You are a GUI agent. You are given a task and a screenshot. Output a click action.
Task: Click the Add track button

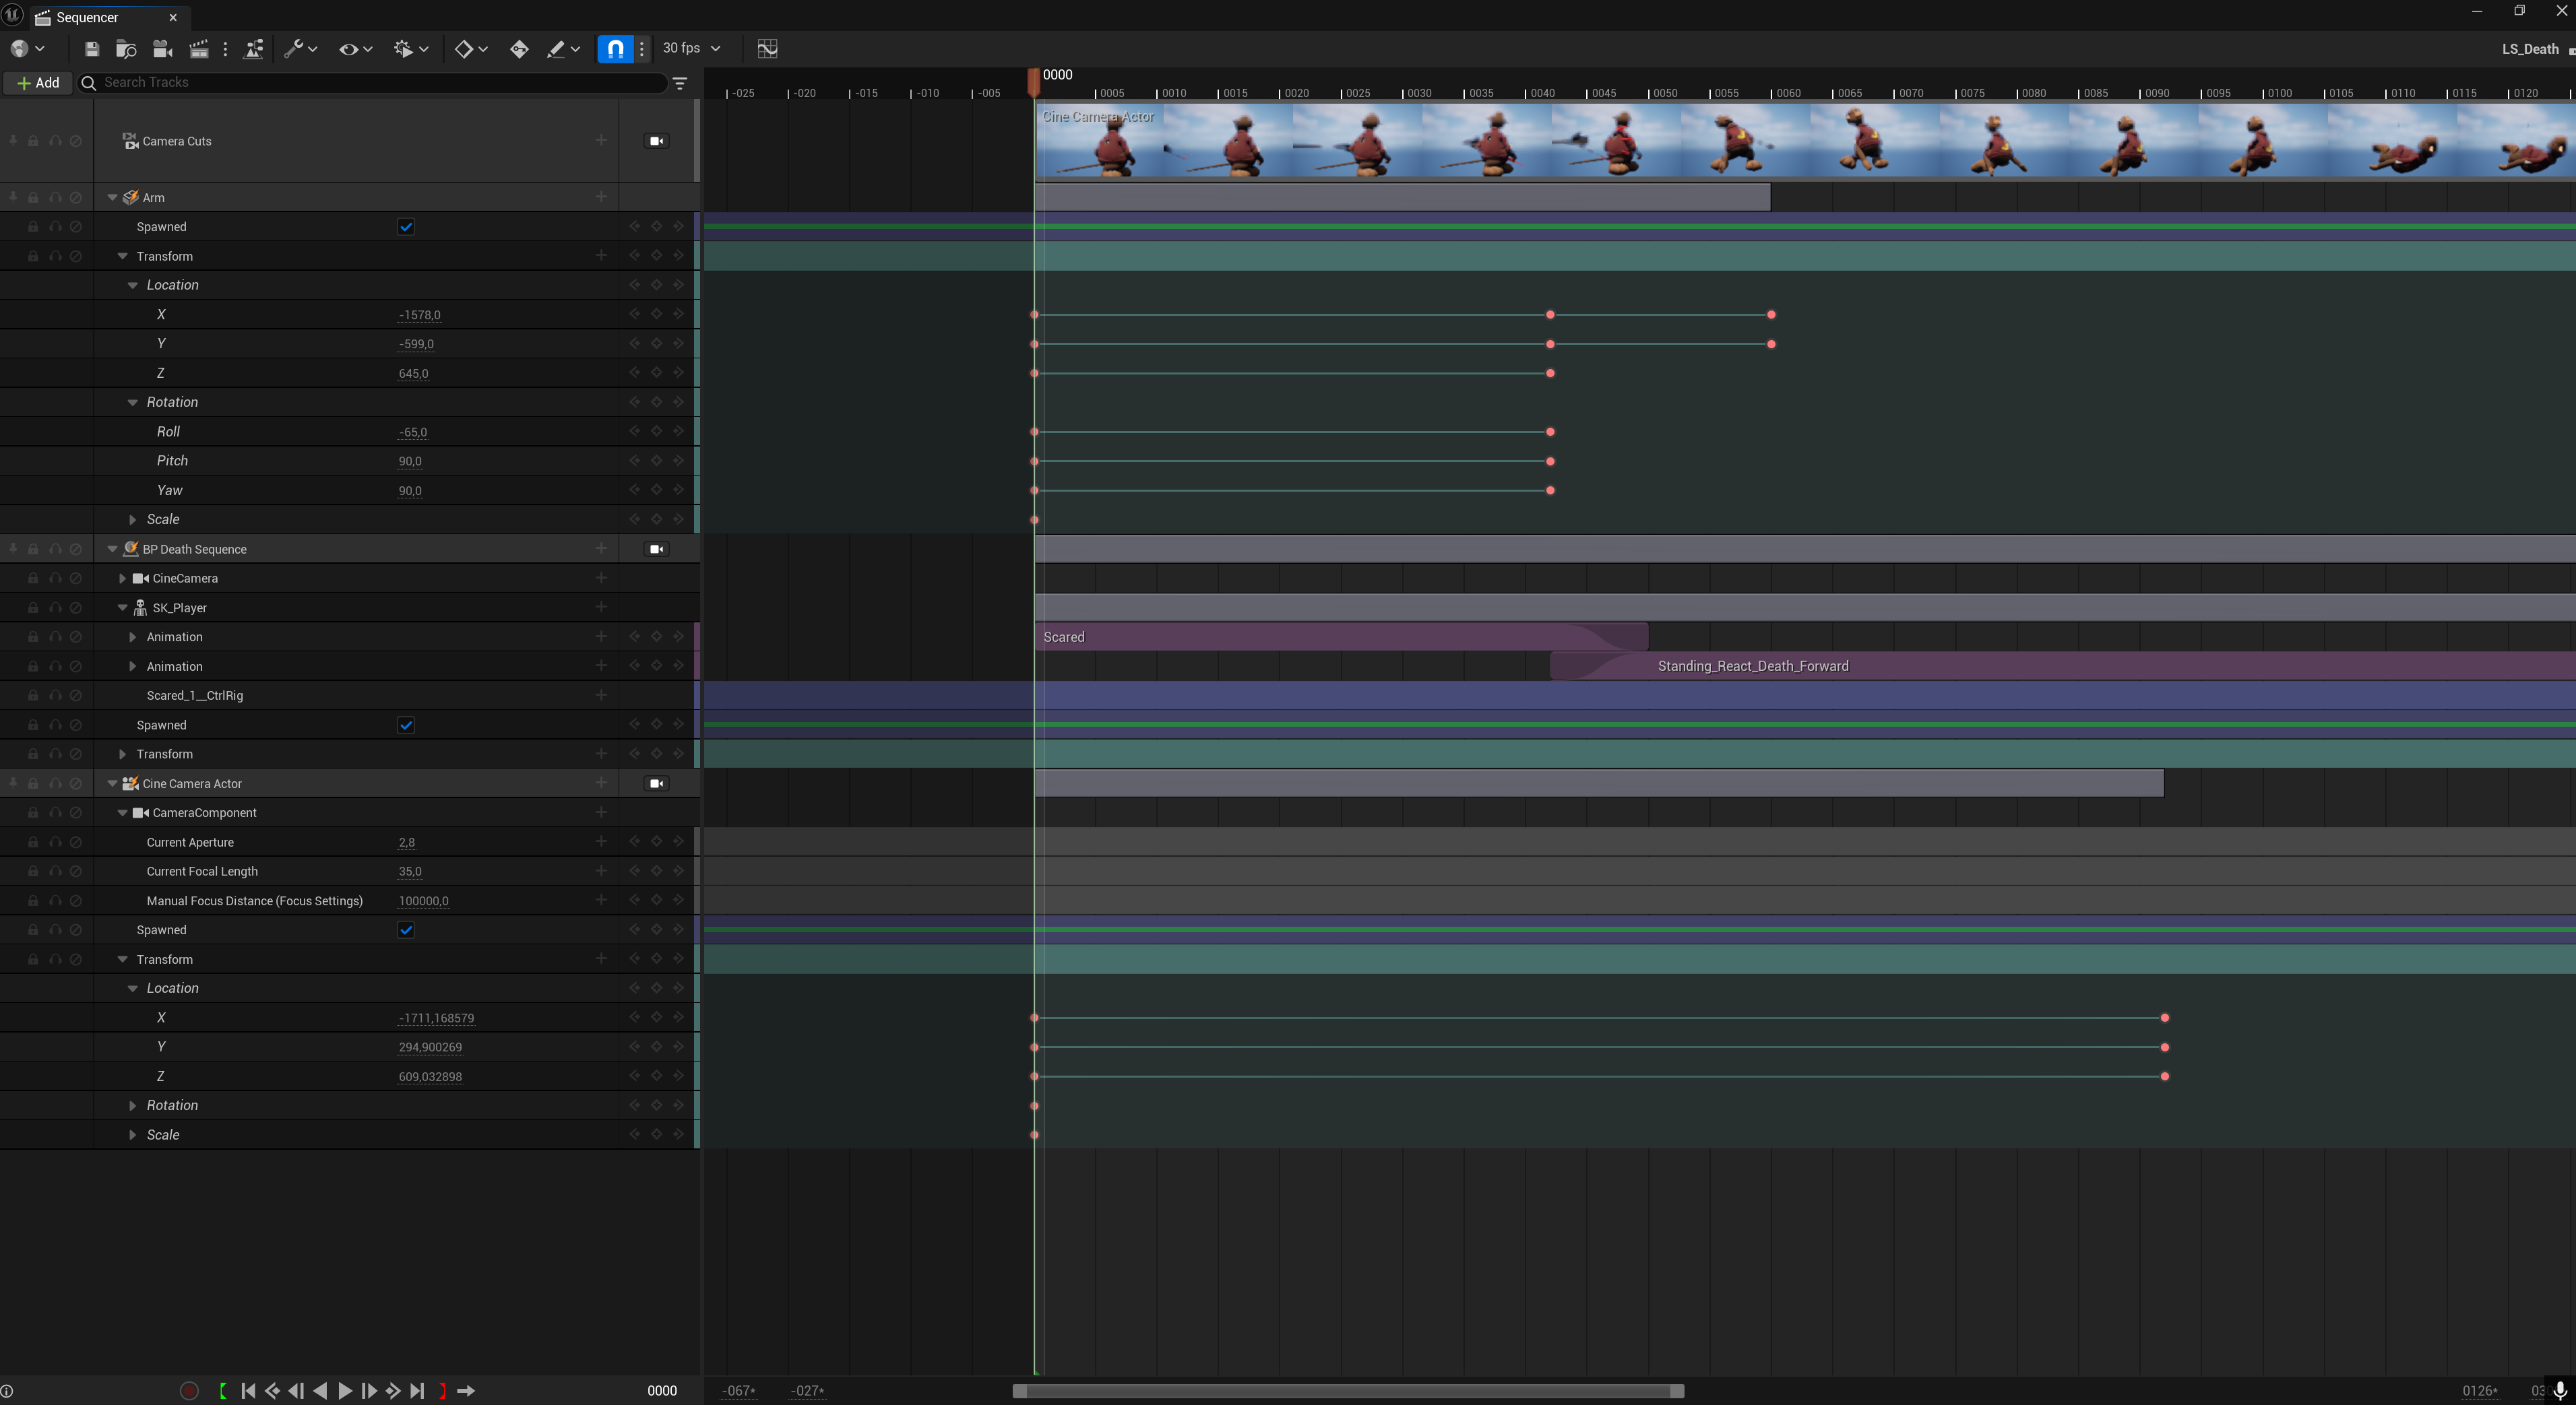38,83
